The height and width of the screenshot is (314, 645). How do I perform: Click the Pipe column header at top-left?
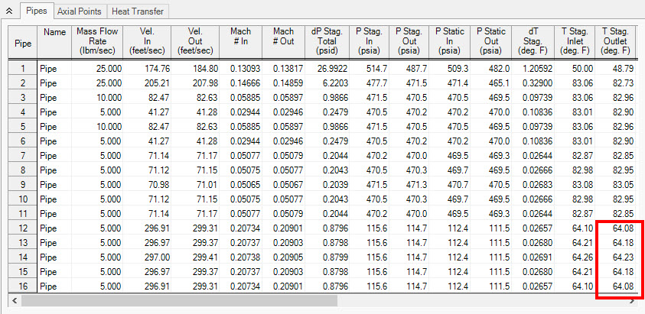[x=23, y=41]
